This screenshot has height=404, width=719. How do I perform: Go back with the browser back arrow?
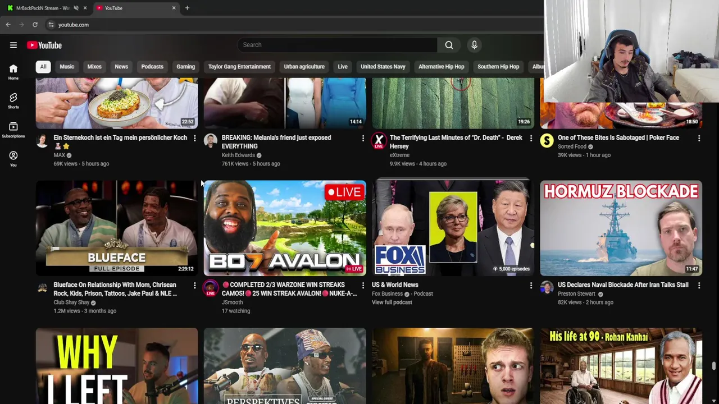click(x=8, y=25)
